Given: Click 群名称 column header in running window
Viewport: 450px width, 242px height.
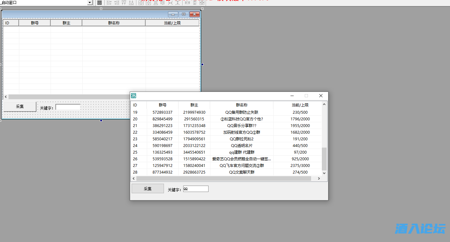Looking at the screenshot, I should [x=242, y=105].
